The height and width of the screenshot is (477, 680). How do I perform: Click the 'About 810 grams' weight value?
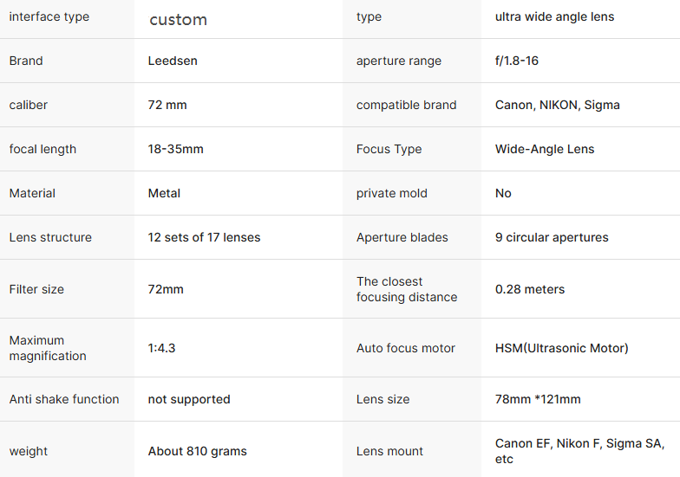(197, 451)
